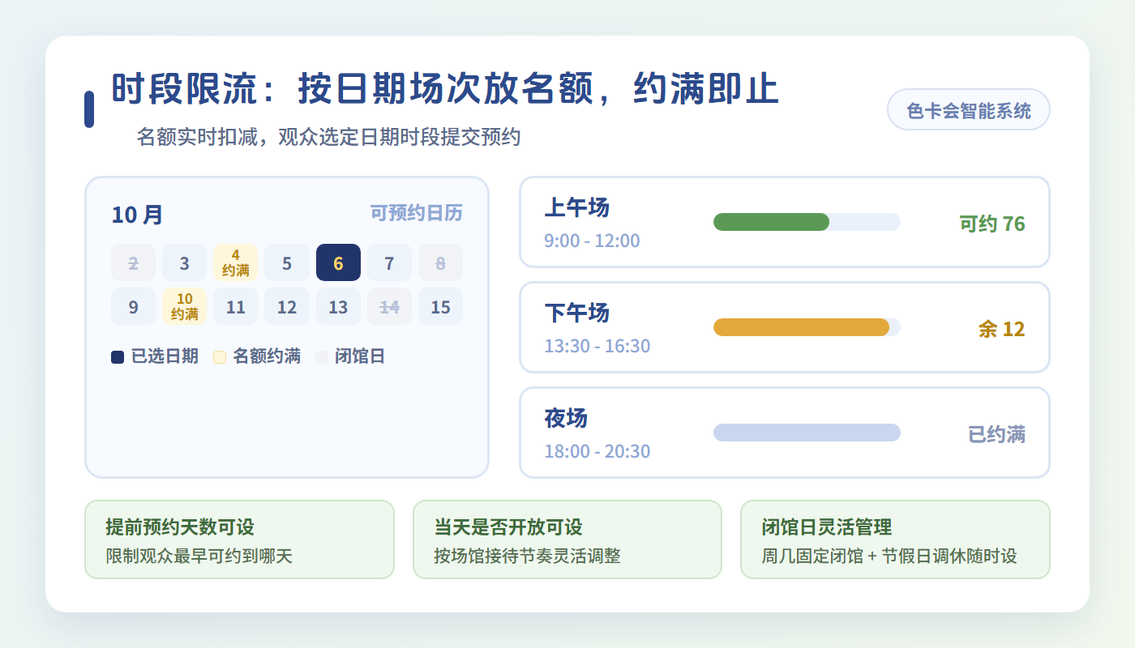Click the 18:00 - 20:30 time text
1135x648 pixels.
597,451
